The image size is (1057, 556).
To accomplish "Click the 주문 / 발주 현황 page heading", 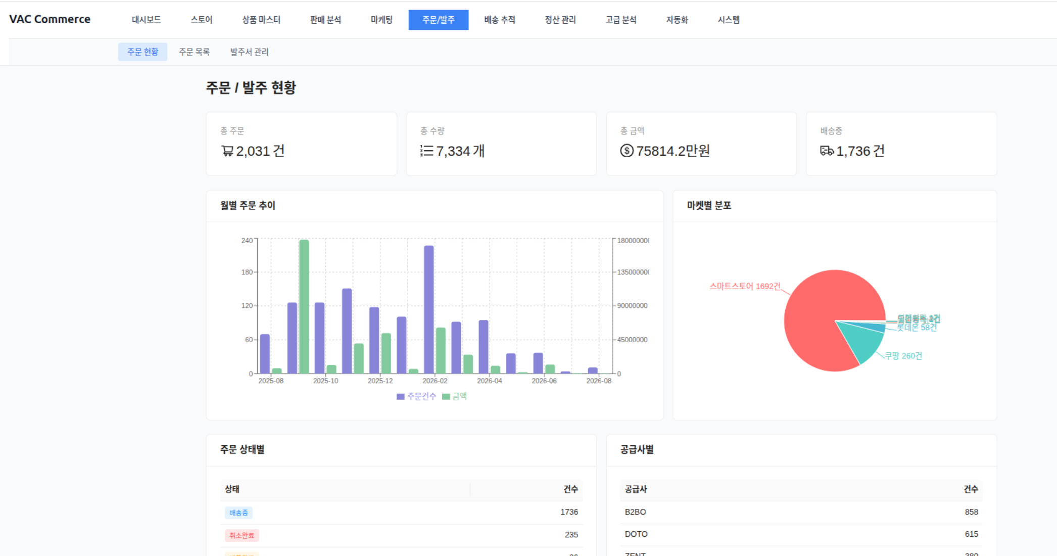I will pos(251,88).
